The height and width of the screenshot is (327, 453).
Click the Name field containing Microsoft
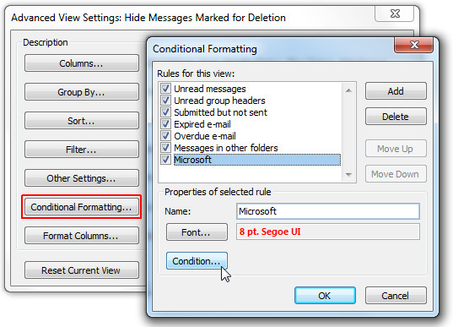[328, 211]
